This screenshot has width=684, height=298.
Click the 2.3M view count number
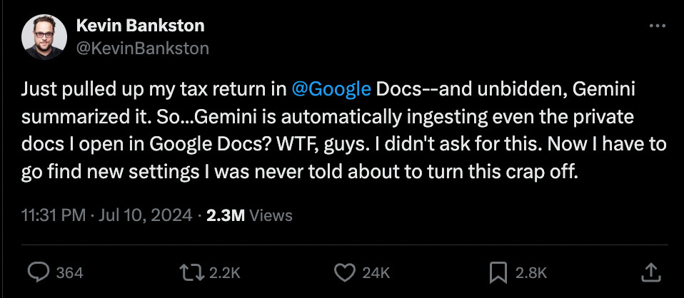tap(225, 215)
